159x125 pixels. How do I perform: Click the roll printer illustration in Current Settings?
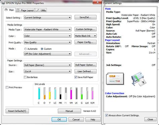(139, 79)
